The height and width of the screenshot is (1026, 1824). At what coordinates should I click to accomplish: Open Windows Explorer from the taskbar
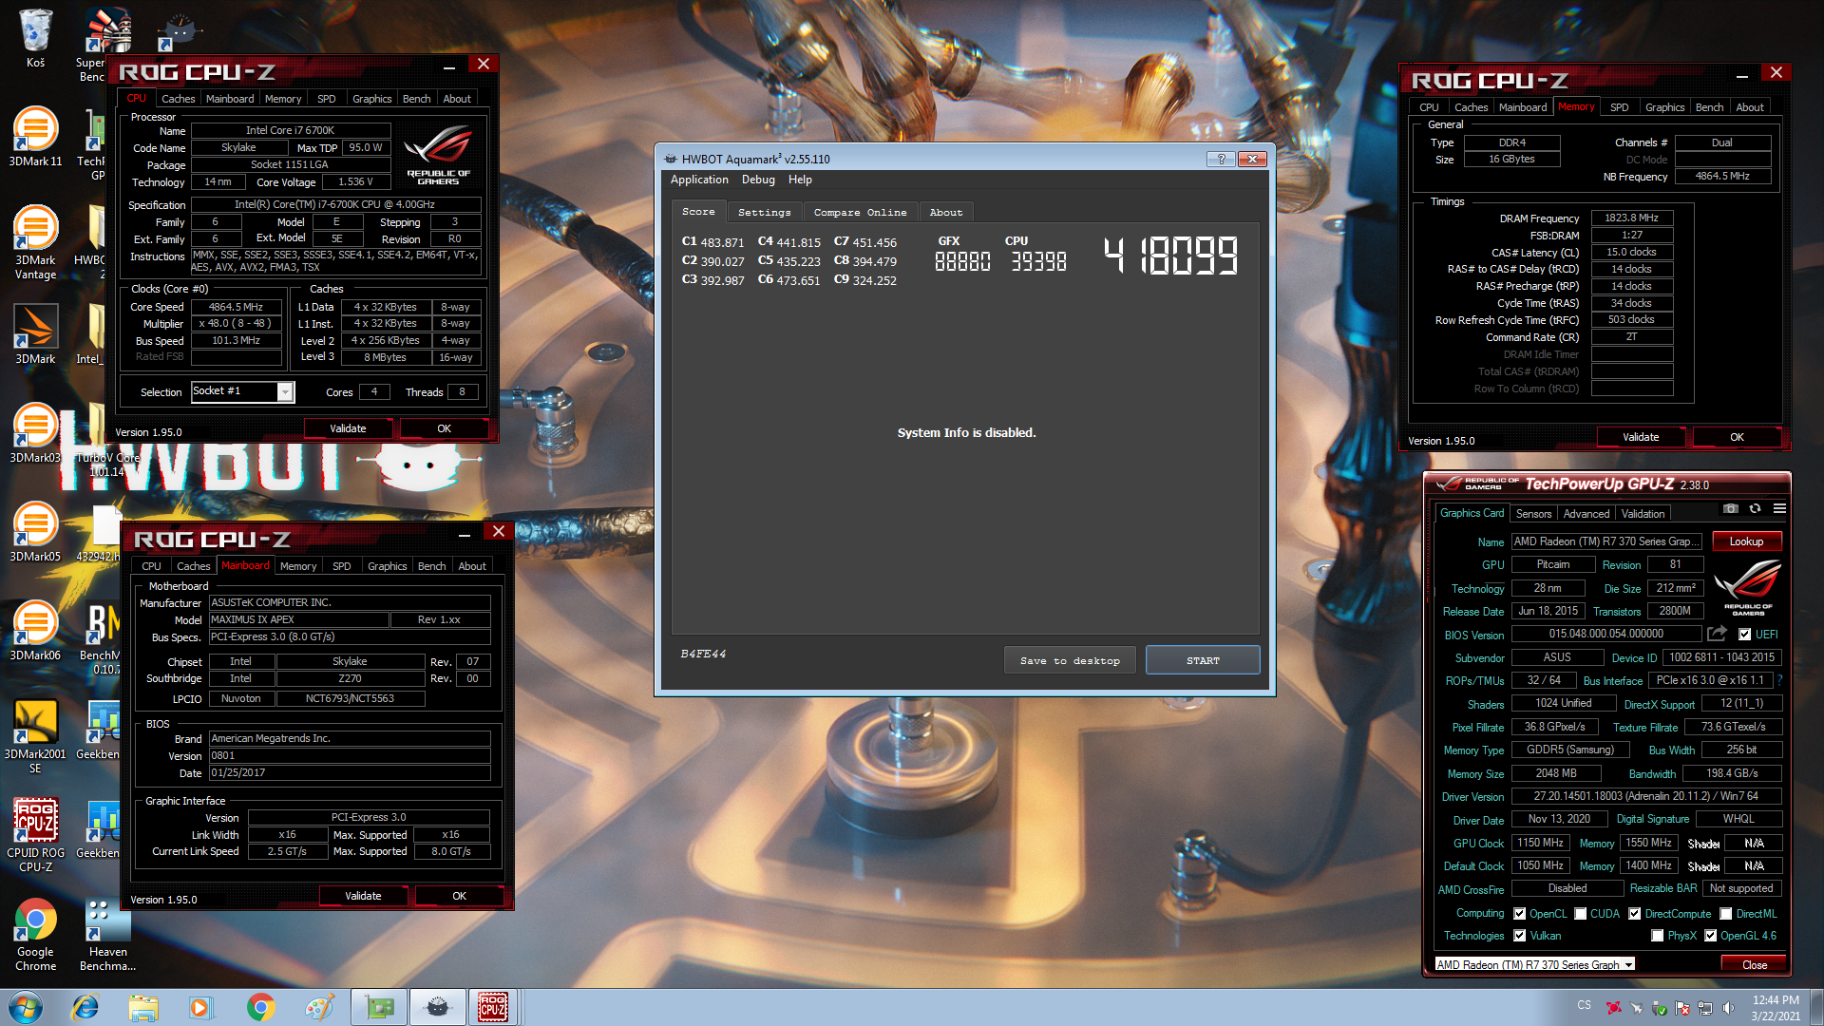point(143,1007)
